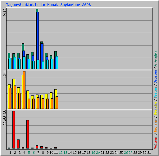Click the red Volumen bar for day 5

click(28, 134)
